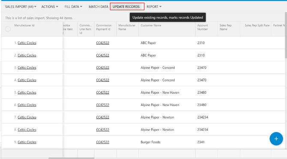Open CC42522 payment link in row 3
Image resolution: width=287 pixels, height=159 pixels.
coord(102,68)
